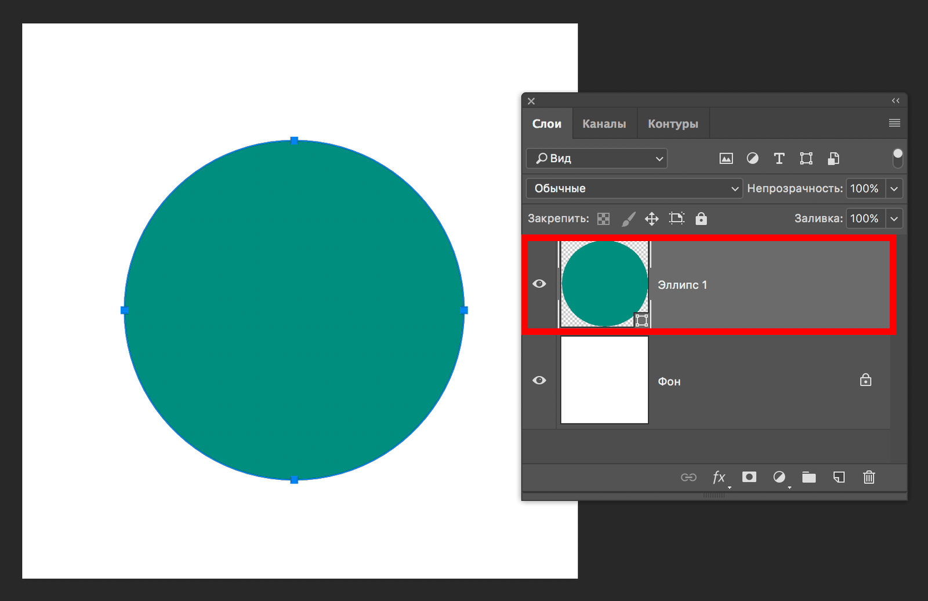This screenshot has width=928, height=601.
Task: Filter layers by type (T icon)
Action: pos(779,159)
